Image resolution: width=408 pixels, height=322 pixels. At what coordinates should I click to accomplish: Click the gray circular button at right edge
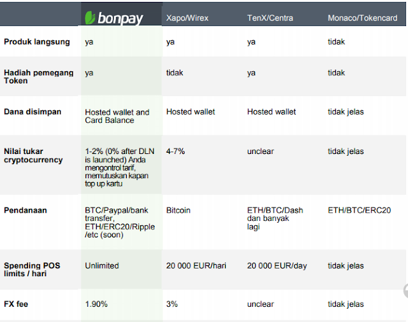pos(405,291)
